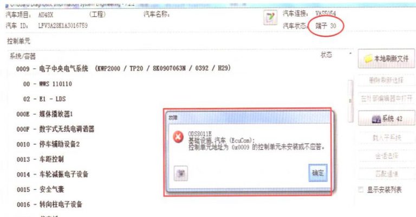Image resolution: width=416 pixels, height=217 pixels.
Task: Click the 故障 dialog title bar
Action: pos(248,117)
